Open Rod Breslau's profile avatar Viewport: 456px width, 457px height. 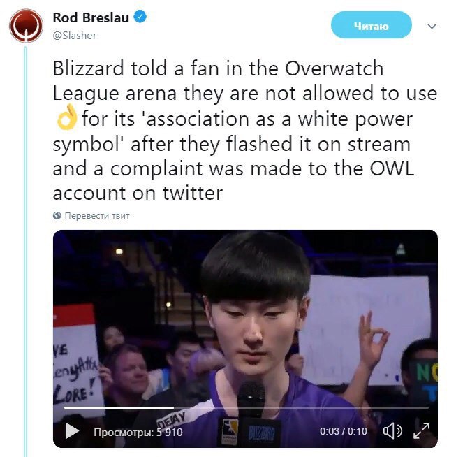[27, 26]
